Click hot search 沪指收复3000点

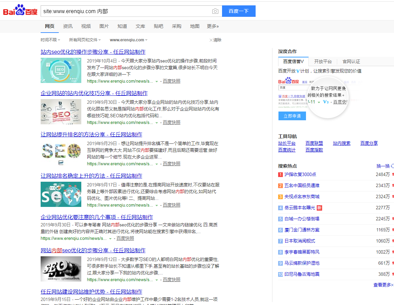coord(300,174)
